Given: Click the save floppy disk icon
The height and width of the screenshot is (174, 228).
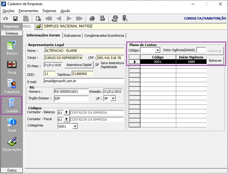Looking at the screenshot, I should (x=15, y=19).
